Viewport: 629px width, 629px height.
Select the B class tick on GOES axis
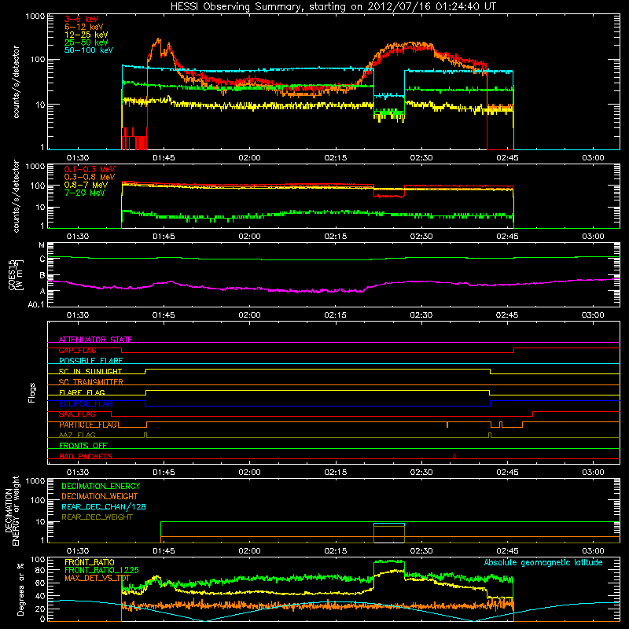(x=42, y=275)
